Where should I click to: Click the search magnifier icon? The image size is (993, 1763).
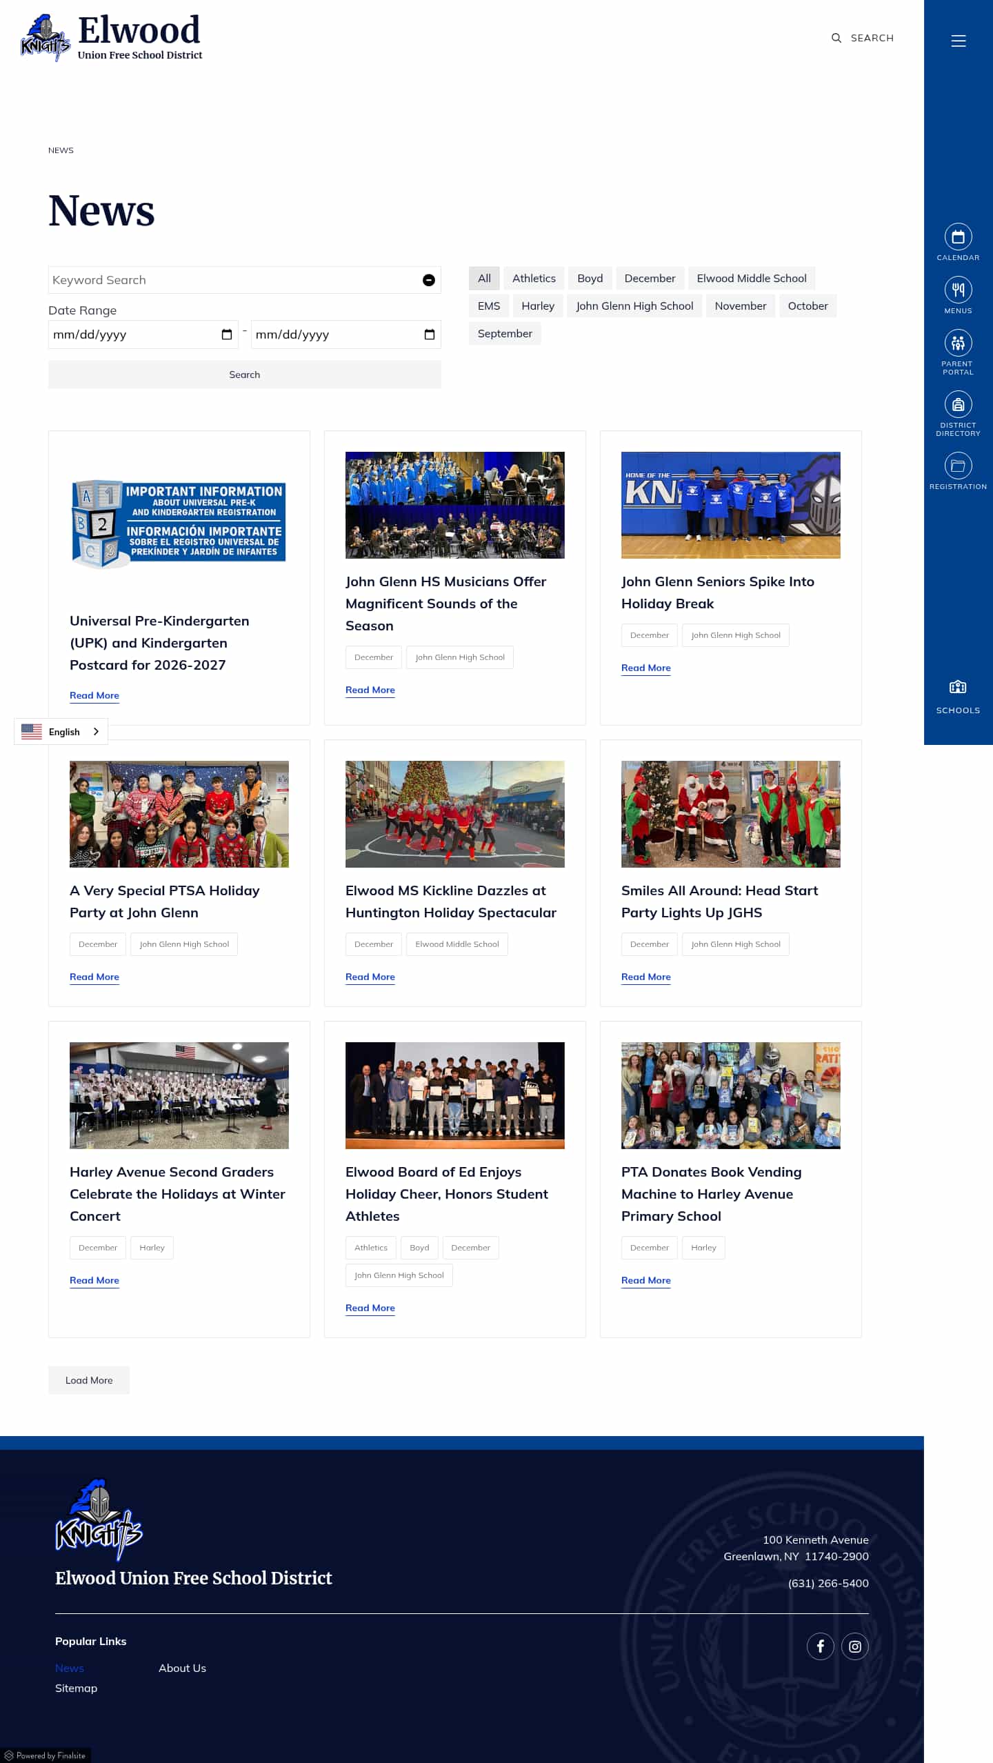(836, 38)
